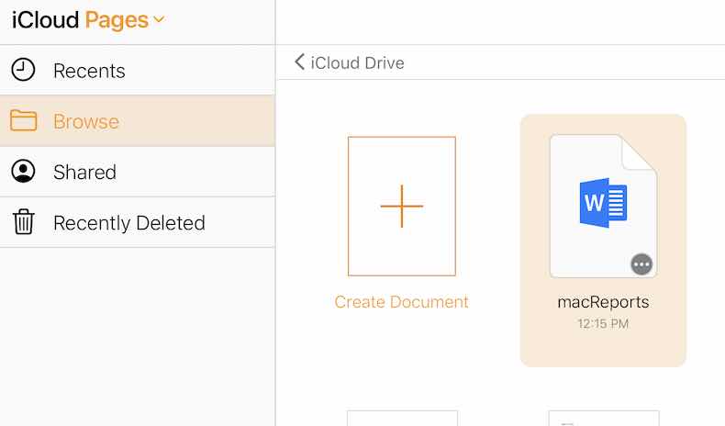Click the Recents clock icon
This screenshot has height=426, width=725.
pyautogui.click(x=23, y=70)
